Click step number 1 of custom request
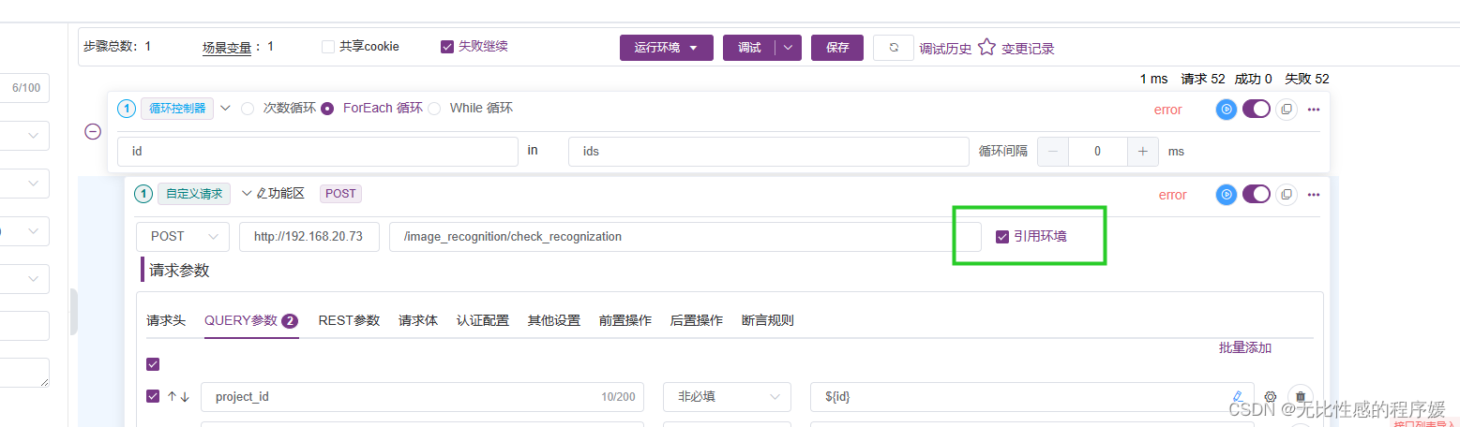 [x=143, y=194]
